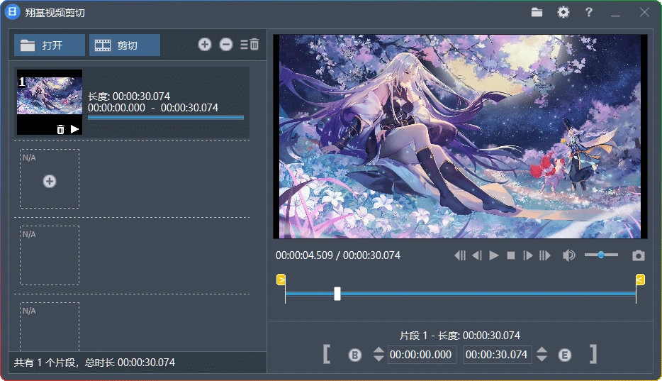This screenshot has height=381, width=662.
Task: Click the video preview image
Action: pyautogui.click(x=460, y=136)
